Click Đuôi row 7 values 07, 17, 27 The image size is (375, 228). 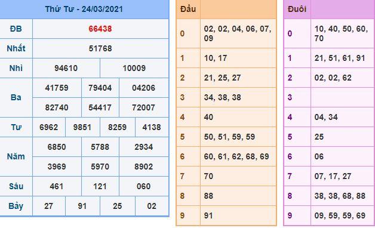333,176
